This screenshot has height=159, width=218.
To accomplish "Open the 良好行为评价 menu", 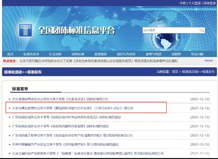I will (x=126, y=54).
